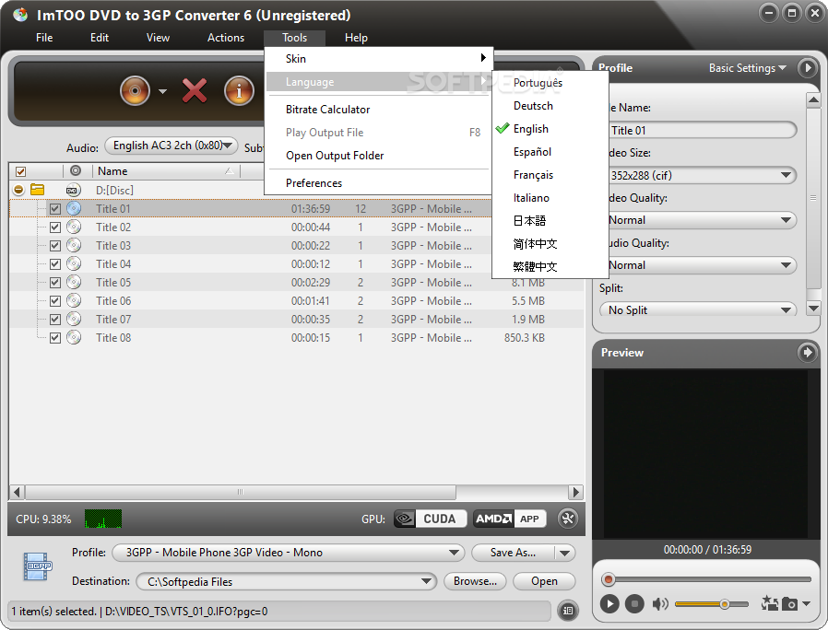828x630 pixels.
Task: Open the Save As arrow dropdown
Action: 565,553
